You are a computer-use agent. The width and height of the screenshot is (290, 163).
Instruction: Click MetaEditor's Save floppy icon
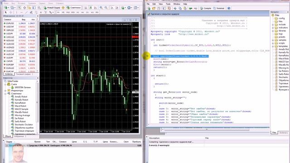point(159,8)
